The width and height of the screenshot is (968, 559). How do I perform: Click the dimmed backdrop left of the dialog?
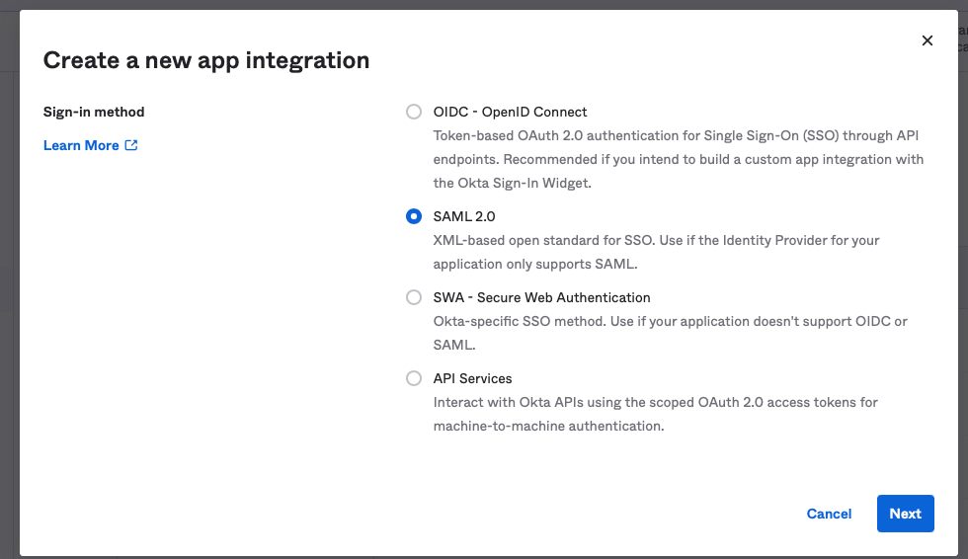pyautogui.click(x=9, y=296)
